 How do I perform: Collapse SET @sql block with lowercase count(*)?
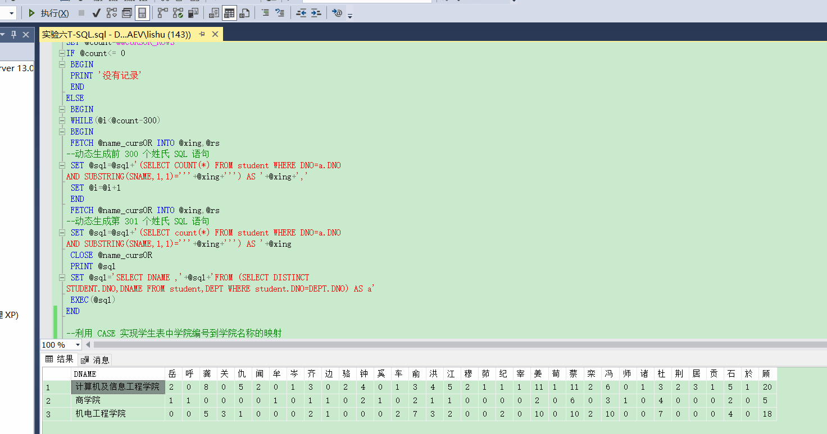point(62,233)
